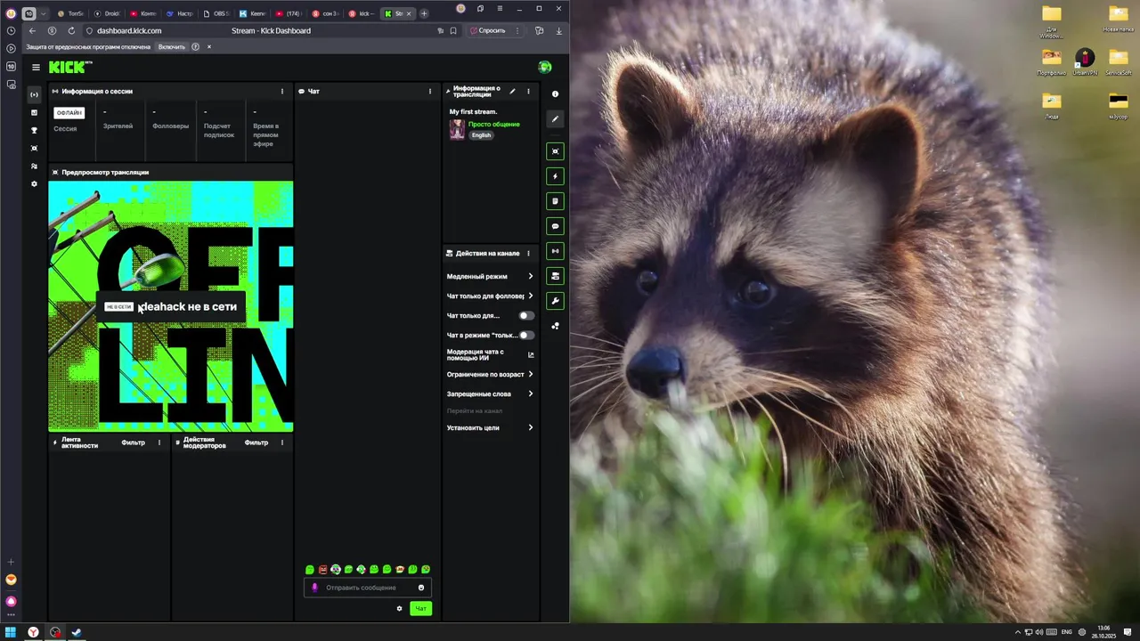Click the chat settings gear next to the Чат button

(x=399, y=608)
